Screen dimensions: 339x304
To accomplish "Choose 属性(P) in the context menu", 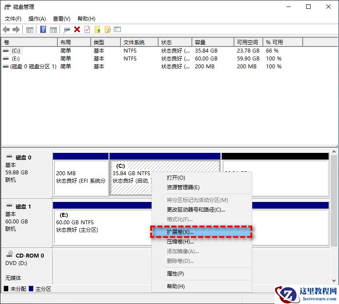I will [202, 274].
